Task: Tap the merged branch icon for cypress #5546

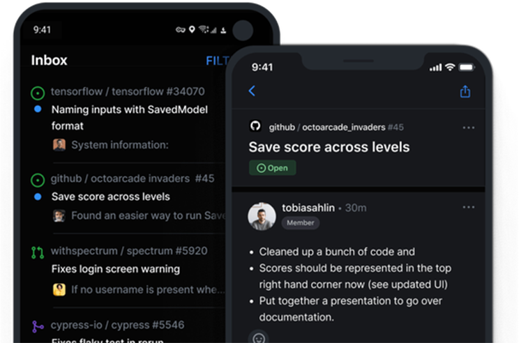Action: tap(38, 326)
